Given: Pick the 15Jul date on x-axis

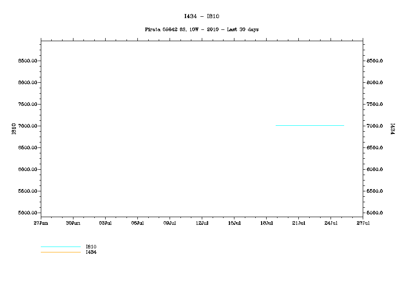Looking at the screenshot, I should (x=234, y=223).
